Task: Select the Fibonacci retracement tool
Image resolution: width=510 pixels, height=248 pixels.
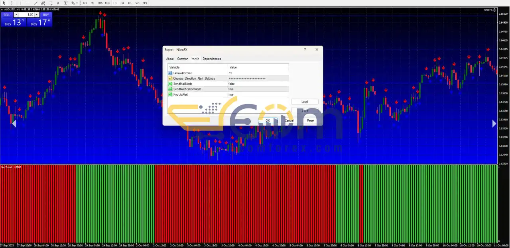Action: pyautogui.click(x=50, y=3)
